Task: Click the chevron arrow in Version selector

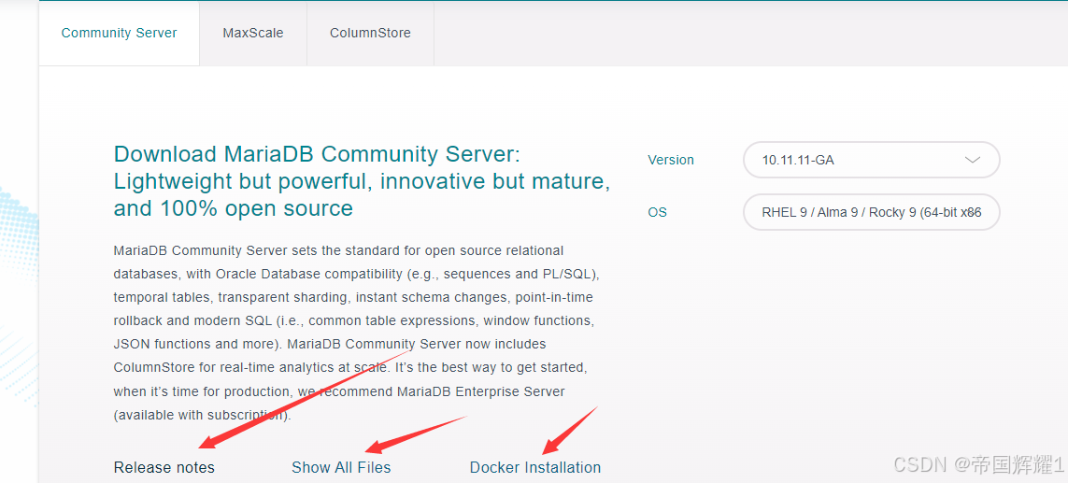Action: [972, 160]
